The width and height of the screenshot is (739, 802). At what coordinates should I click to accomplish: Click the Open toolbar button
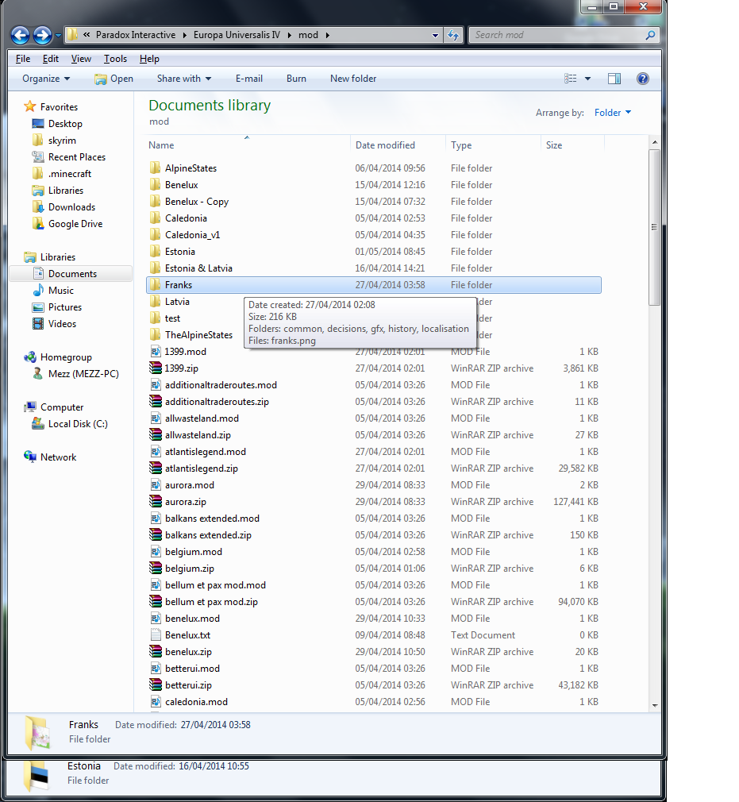click(114, 79)
